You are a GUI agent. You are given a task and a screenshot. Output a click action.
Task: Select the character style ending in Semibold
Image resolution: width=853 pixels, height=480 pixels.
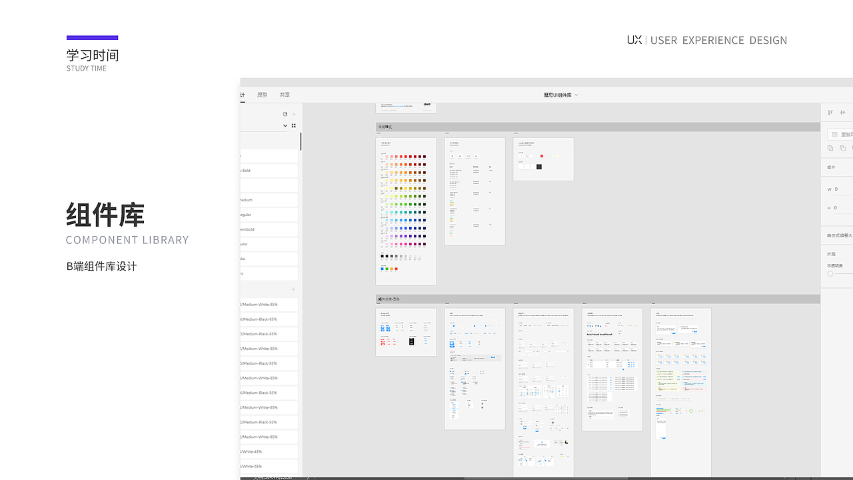[269, 229]
